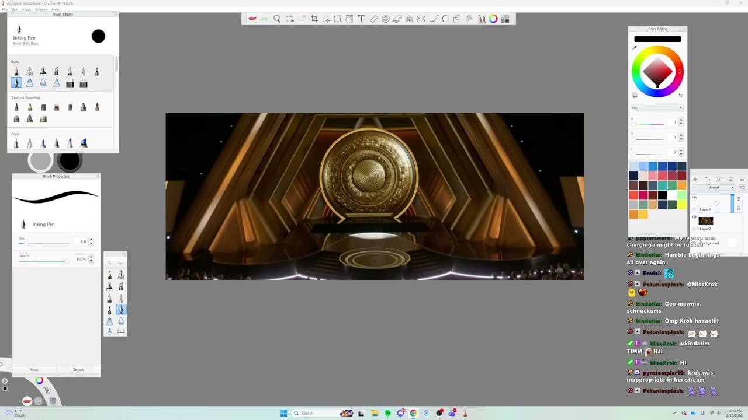The image size is (748, 420).
Task: Open the Help menu
Action: click(56, 10)
